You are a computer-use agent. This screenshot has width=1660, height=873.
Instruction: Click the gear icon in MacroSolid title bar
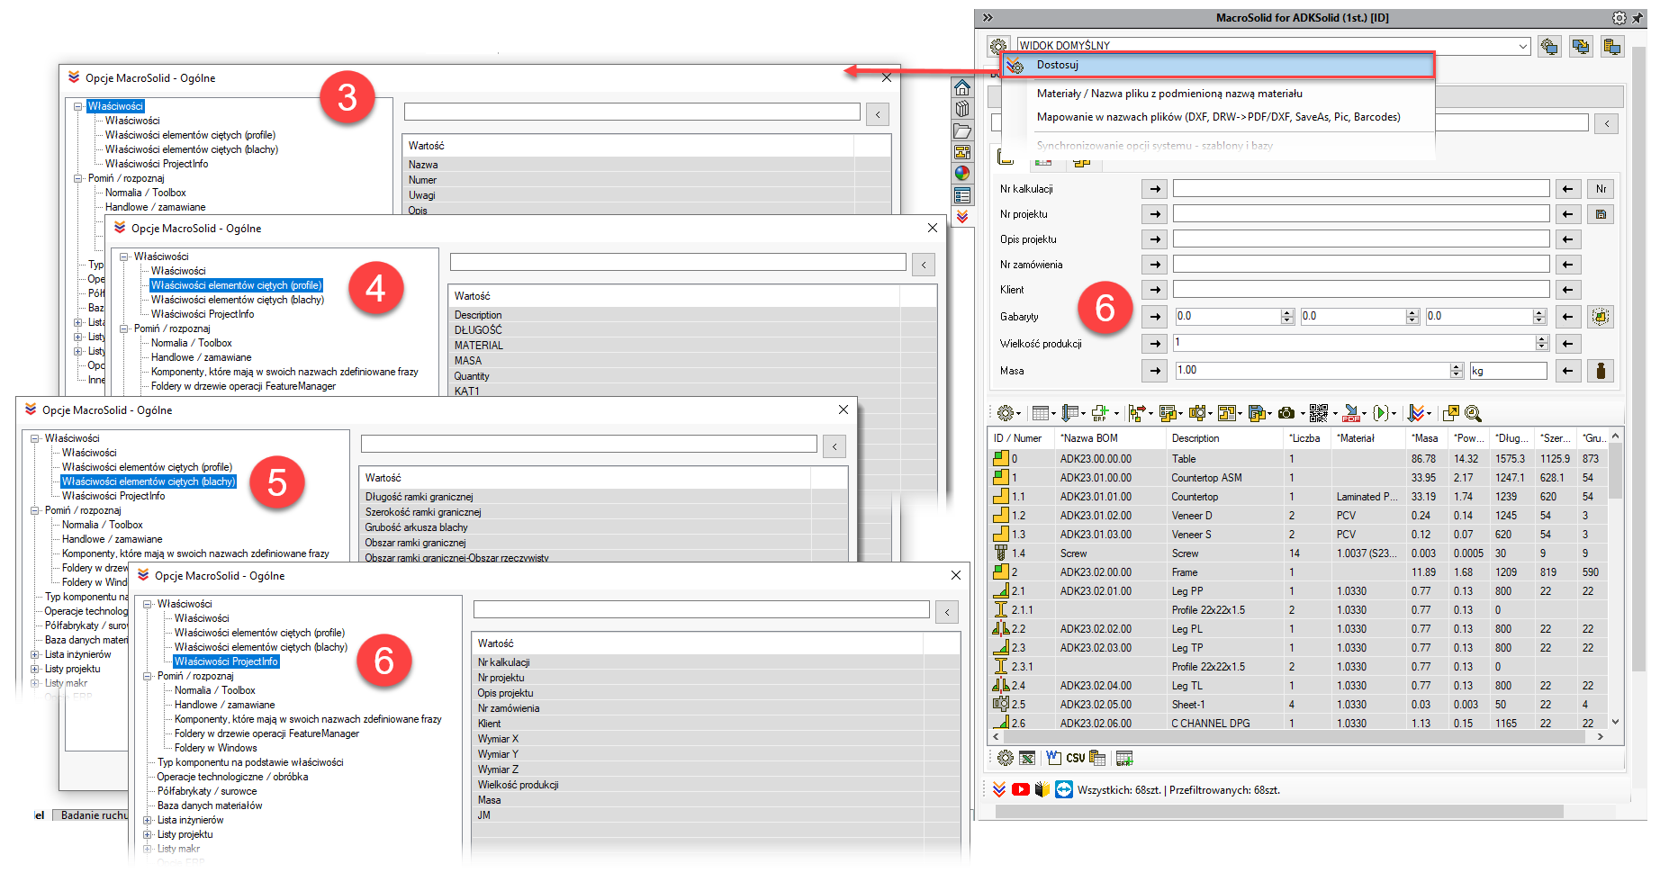[x=1619, y=18]
